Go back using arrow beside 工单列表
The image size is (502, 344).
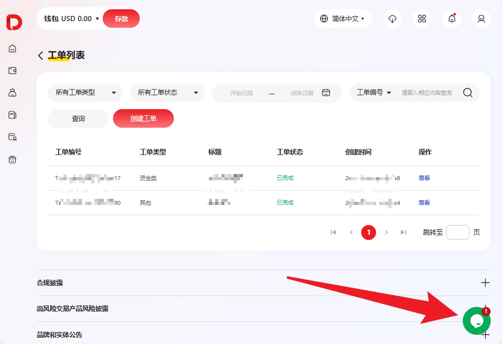41,56
